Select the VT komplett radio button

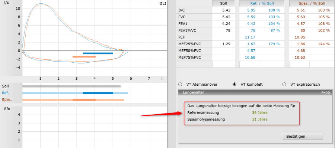(234, 84)
